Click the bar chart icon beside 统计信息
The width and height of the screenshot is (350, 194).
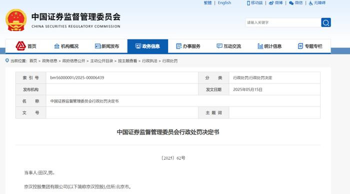pos(260,46)
